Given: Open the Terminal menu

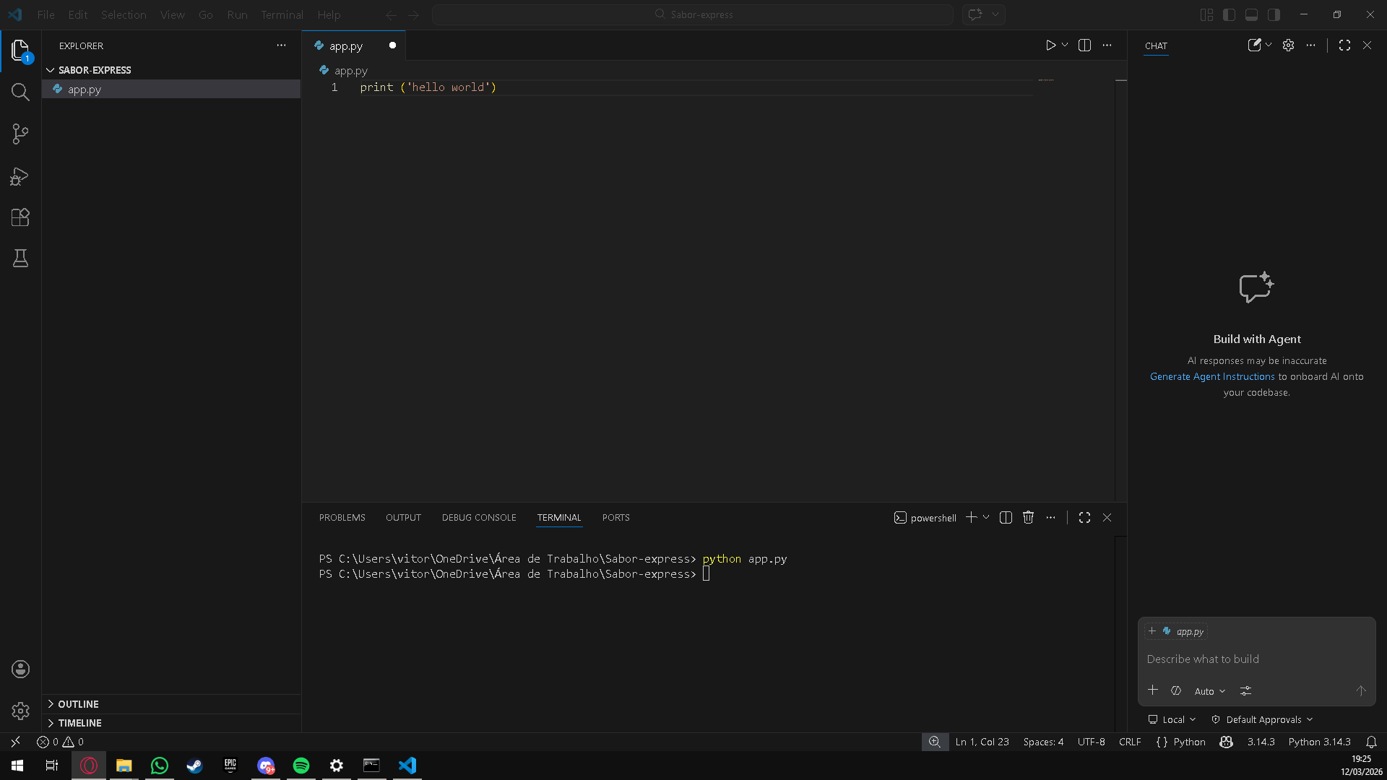Looking at the screenshot, I should 282,14.
